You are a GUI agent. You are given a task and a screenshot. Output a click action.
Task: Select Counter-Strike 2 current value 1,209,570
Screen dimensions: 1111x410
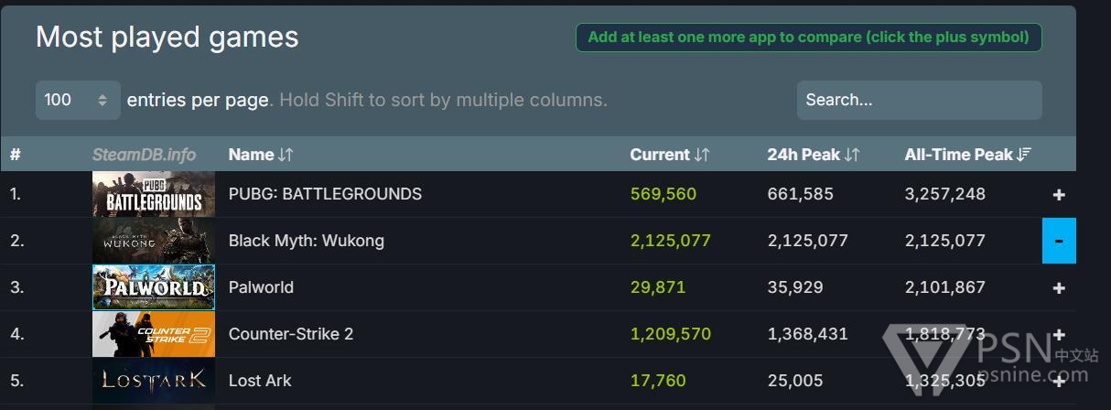(x=671, y=334)
